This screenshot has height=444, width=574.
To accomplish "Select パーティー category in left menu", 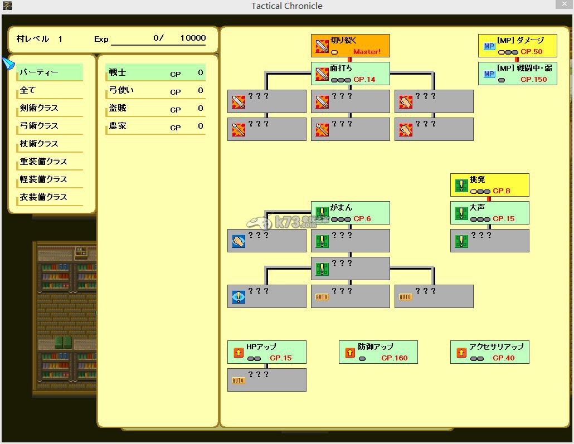I will [50, 72].
